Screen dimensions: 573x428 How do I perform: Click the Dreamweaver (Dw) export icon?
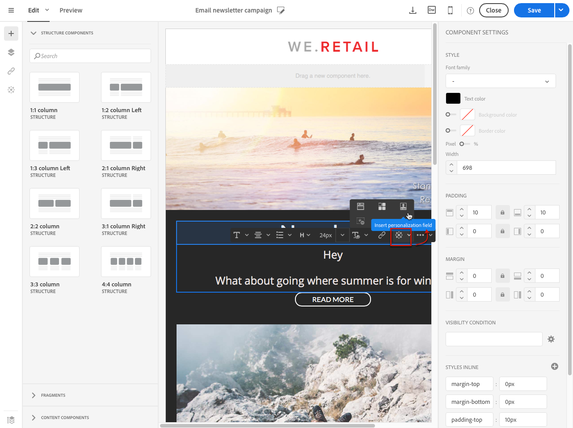pos(431,10)
